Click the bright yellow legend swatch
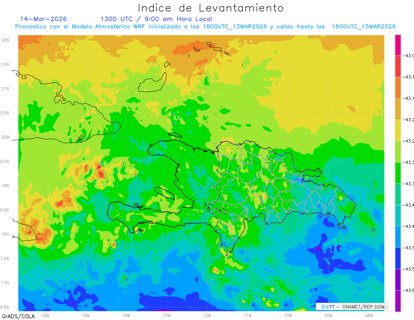Viewport: 414px width, 320px height. click(398, 130)
